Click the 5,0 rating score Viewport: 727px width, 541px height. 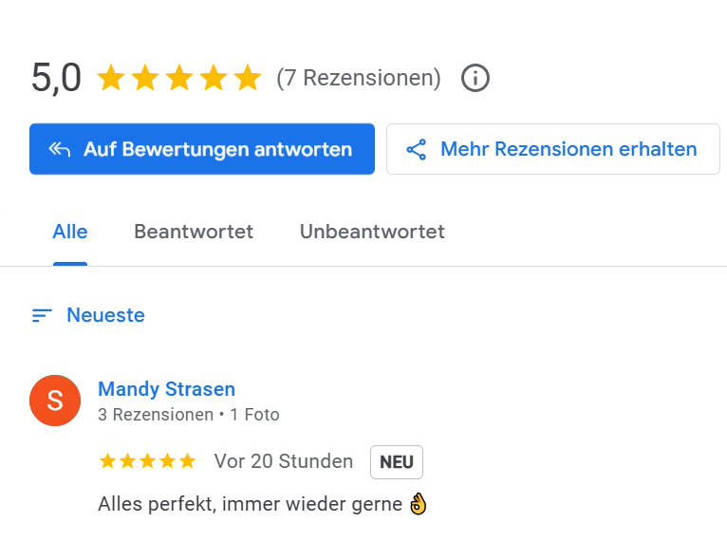pyautogui.click(x=56, y=78)
